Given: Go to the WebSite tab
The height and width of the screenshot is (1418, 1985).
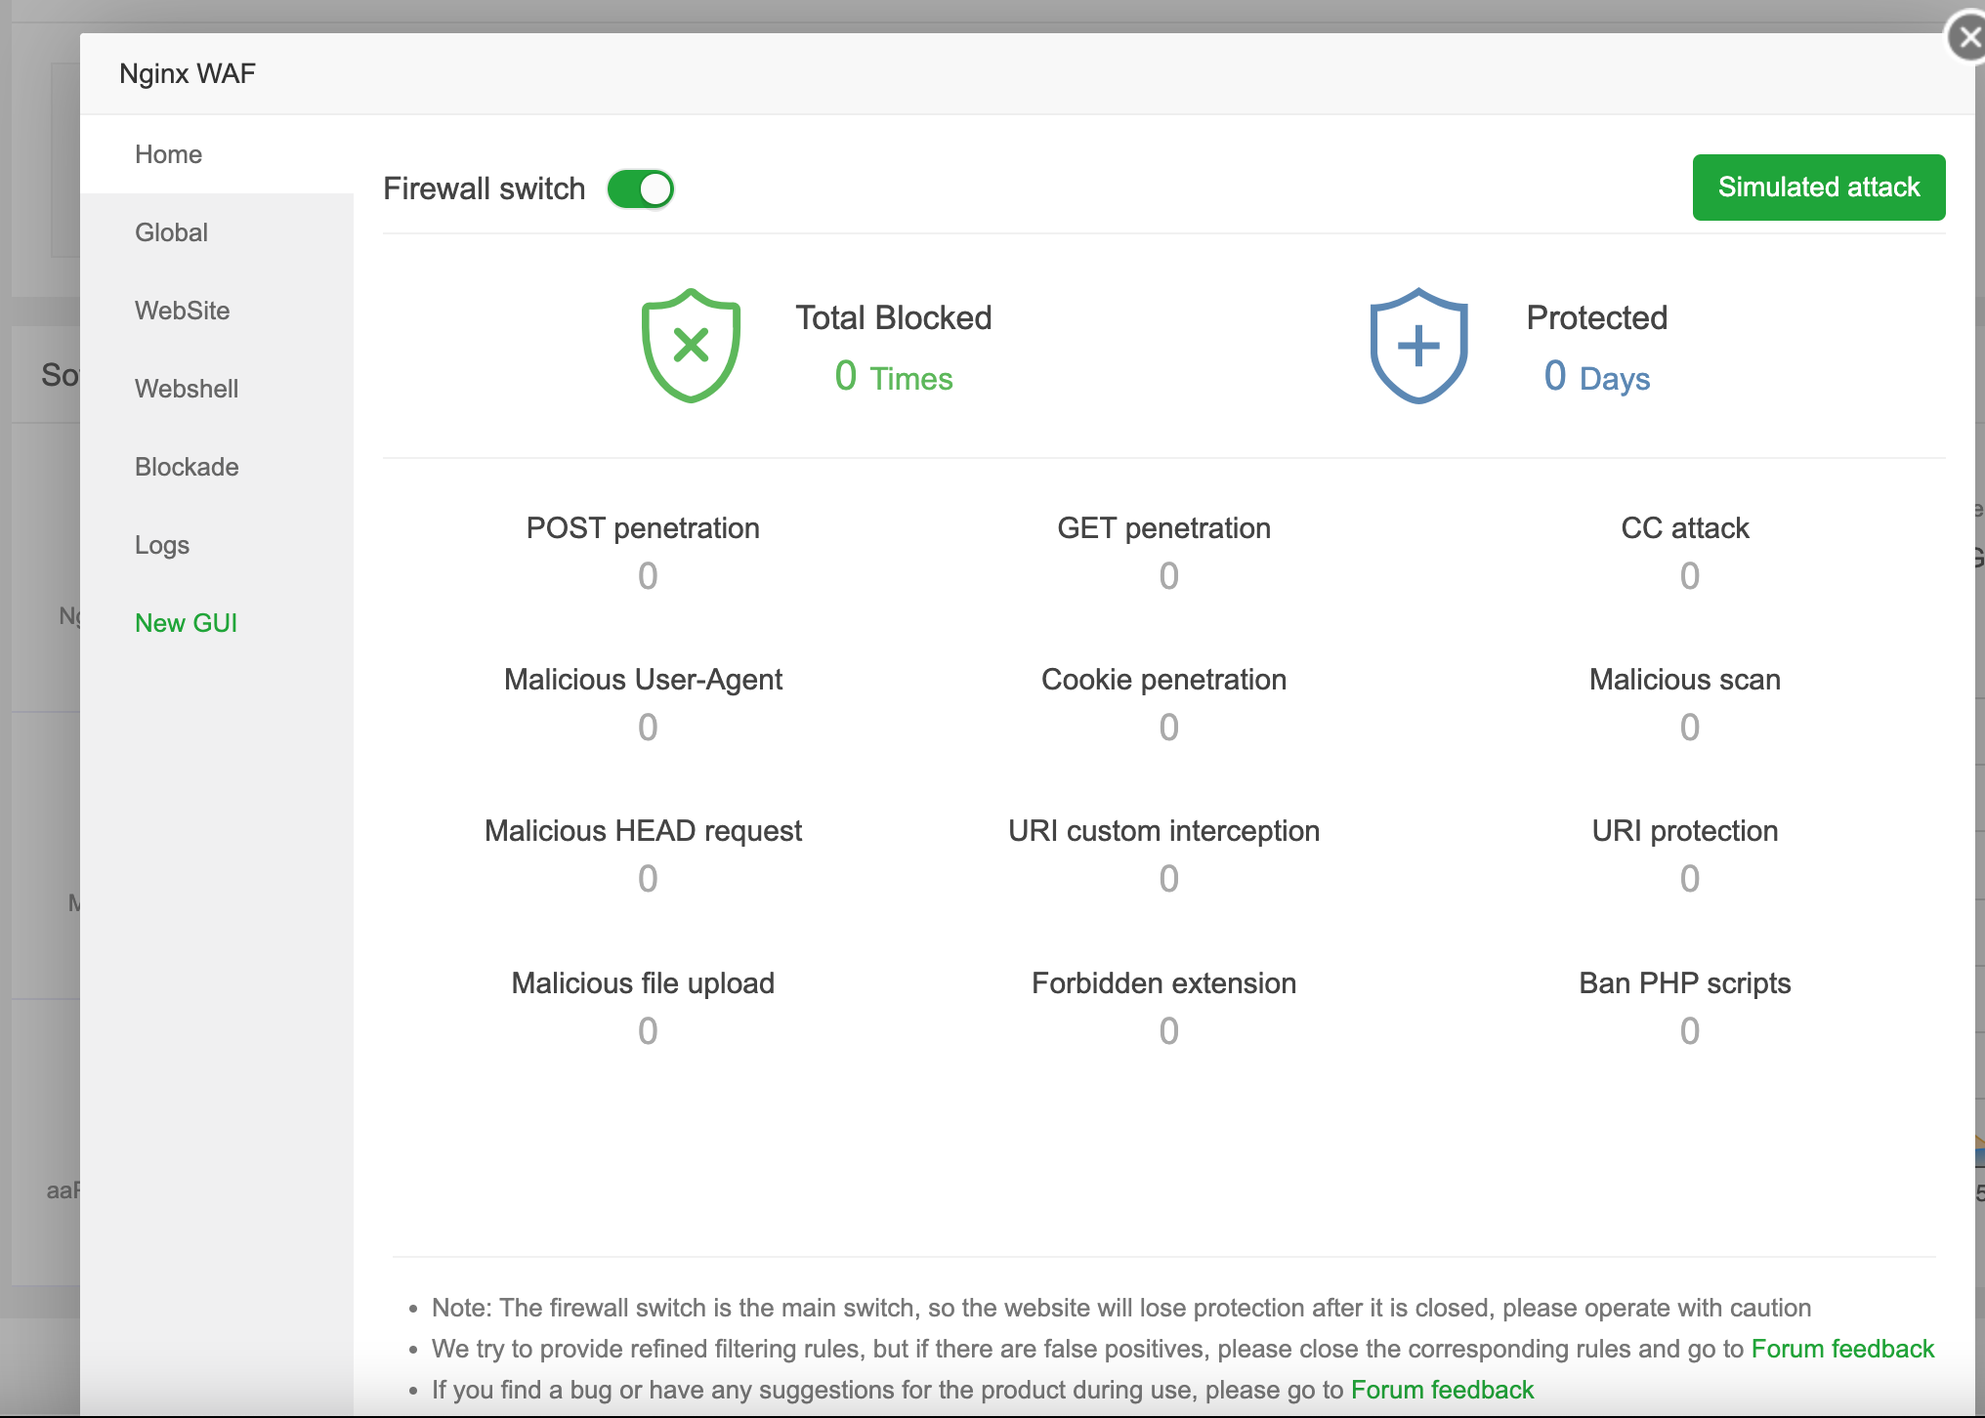Looking at the screenshot, I should pyautogui.click(x=182, y=311).
